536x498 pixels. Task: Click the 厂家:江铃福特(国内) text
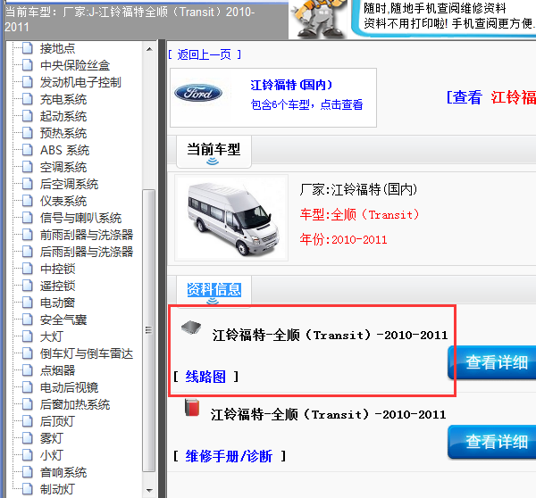(x=358, y=189)
